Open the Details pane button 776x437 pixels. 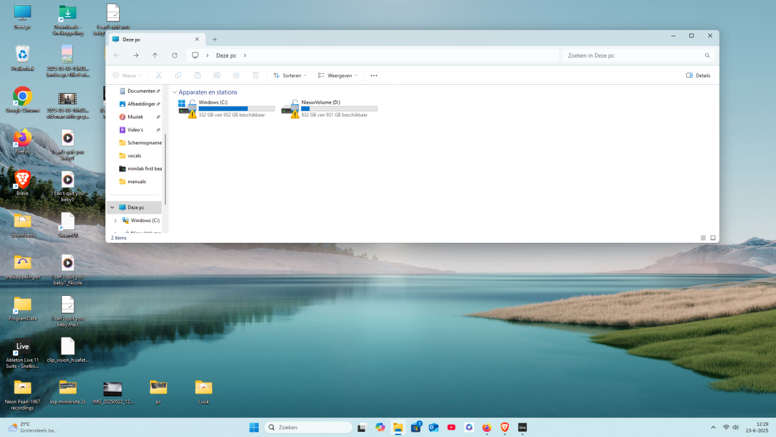[x=698, y=75]
